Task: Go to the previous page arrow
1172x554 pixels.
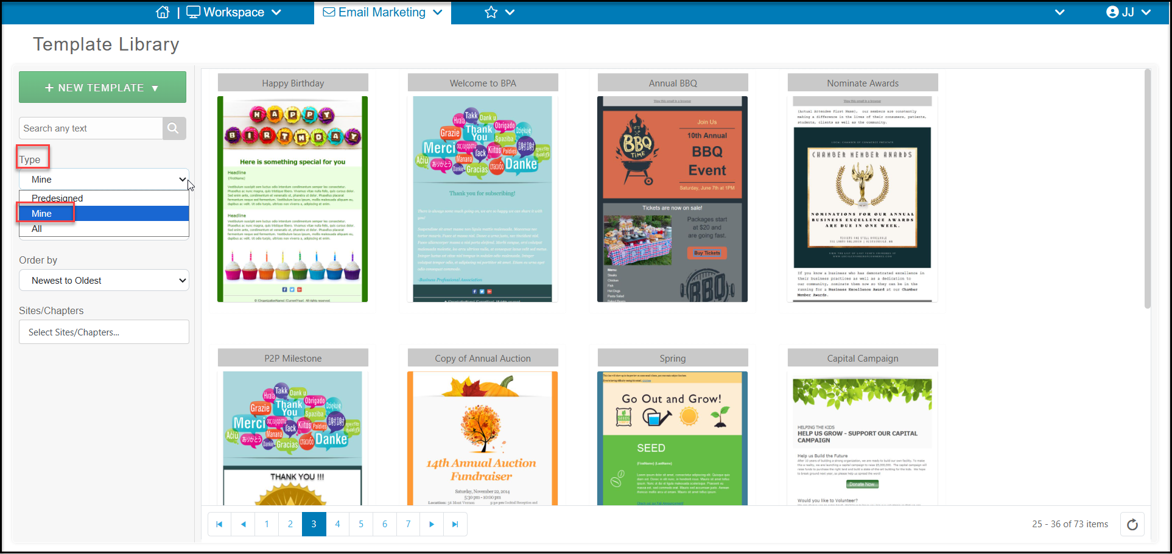Action: click(243, 524)
